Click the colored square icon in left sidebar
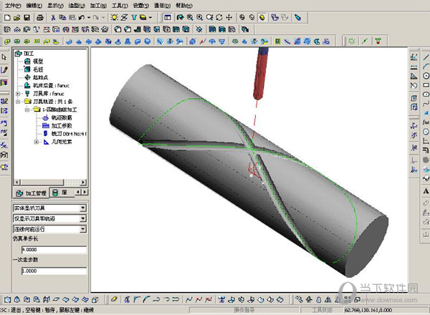The width and height of the screenshot is (430, 315). click(x=4, y=83)
